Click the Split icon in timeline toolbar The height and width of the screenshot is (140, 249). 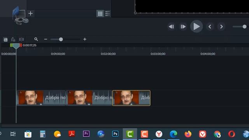coord(21,39)
